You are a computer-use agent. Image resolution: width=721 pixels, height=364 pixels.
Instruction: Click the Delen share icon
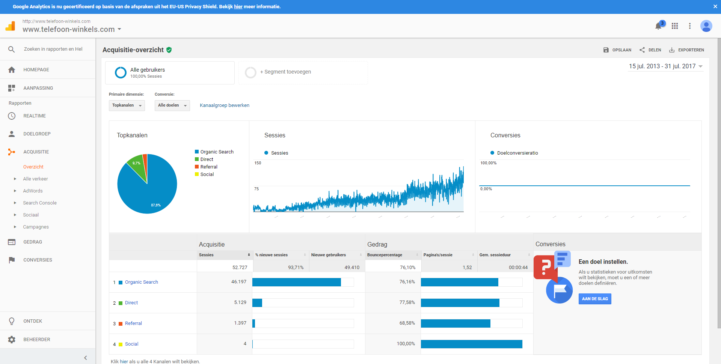(642, 50)
